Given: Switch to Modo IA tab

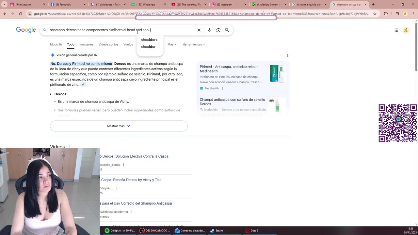Looking at the screenshot, I should tap(56, 44).
